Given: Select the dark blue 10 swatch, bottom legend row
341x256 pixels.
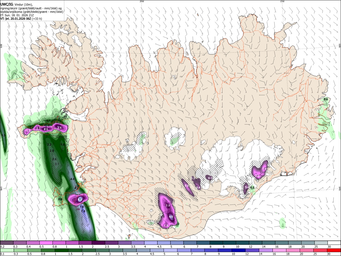Looking at the screenshot, I should point(238,250).
